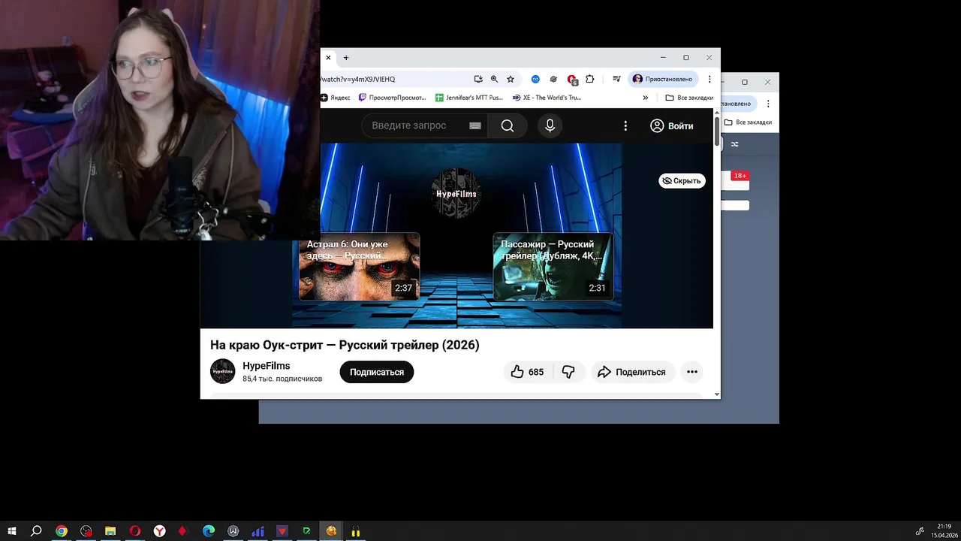961x541 pixels.
Task: Close the current browser tab
Action: click(328, 58)
